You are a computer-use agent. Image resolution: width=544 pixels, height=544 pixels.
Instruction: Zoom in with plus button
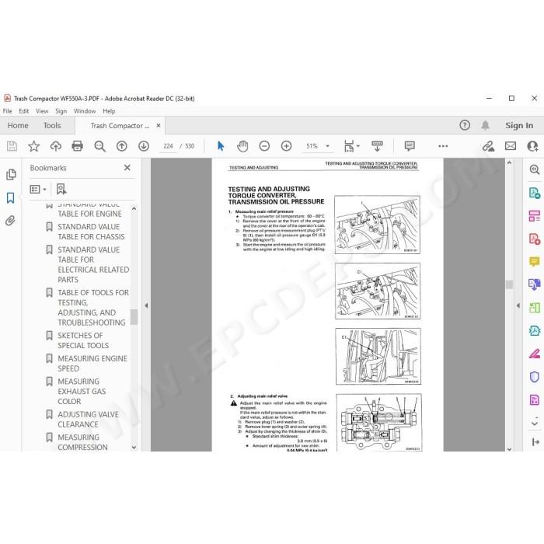[x=286, y=146]
